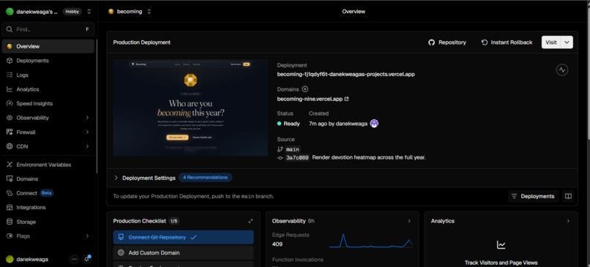Open Analytics card arrow
590x267 pixels.
(568, 221)
